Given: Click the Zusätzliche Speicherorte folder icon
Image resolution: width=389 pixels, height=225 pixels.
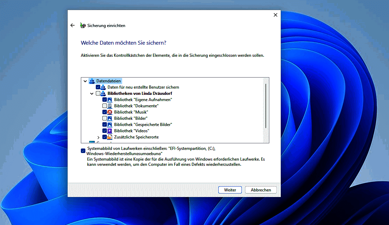Looking at the screenshot, I should (110, 137).
